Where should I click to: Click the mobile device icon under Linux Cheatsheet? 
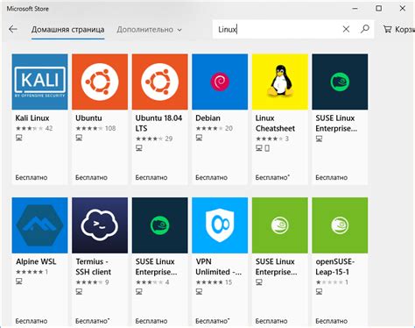tap(267, 148)
